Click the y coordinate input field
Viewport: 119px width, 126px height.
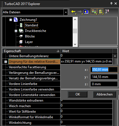click(x=104, y=77)
